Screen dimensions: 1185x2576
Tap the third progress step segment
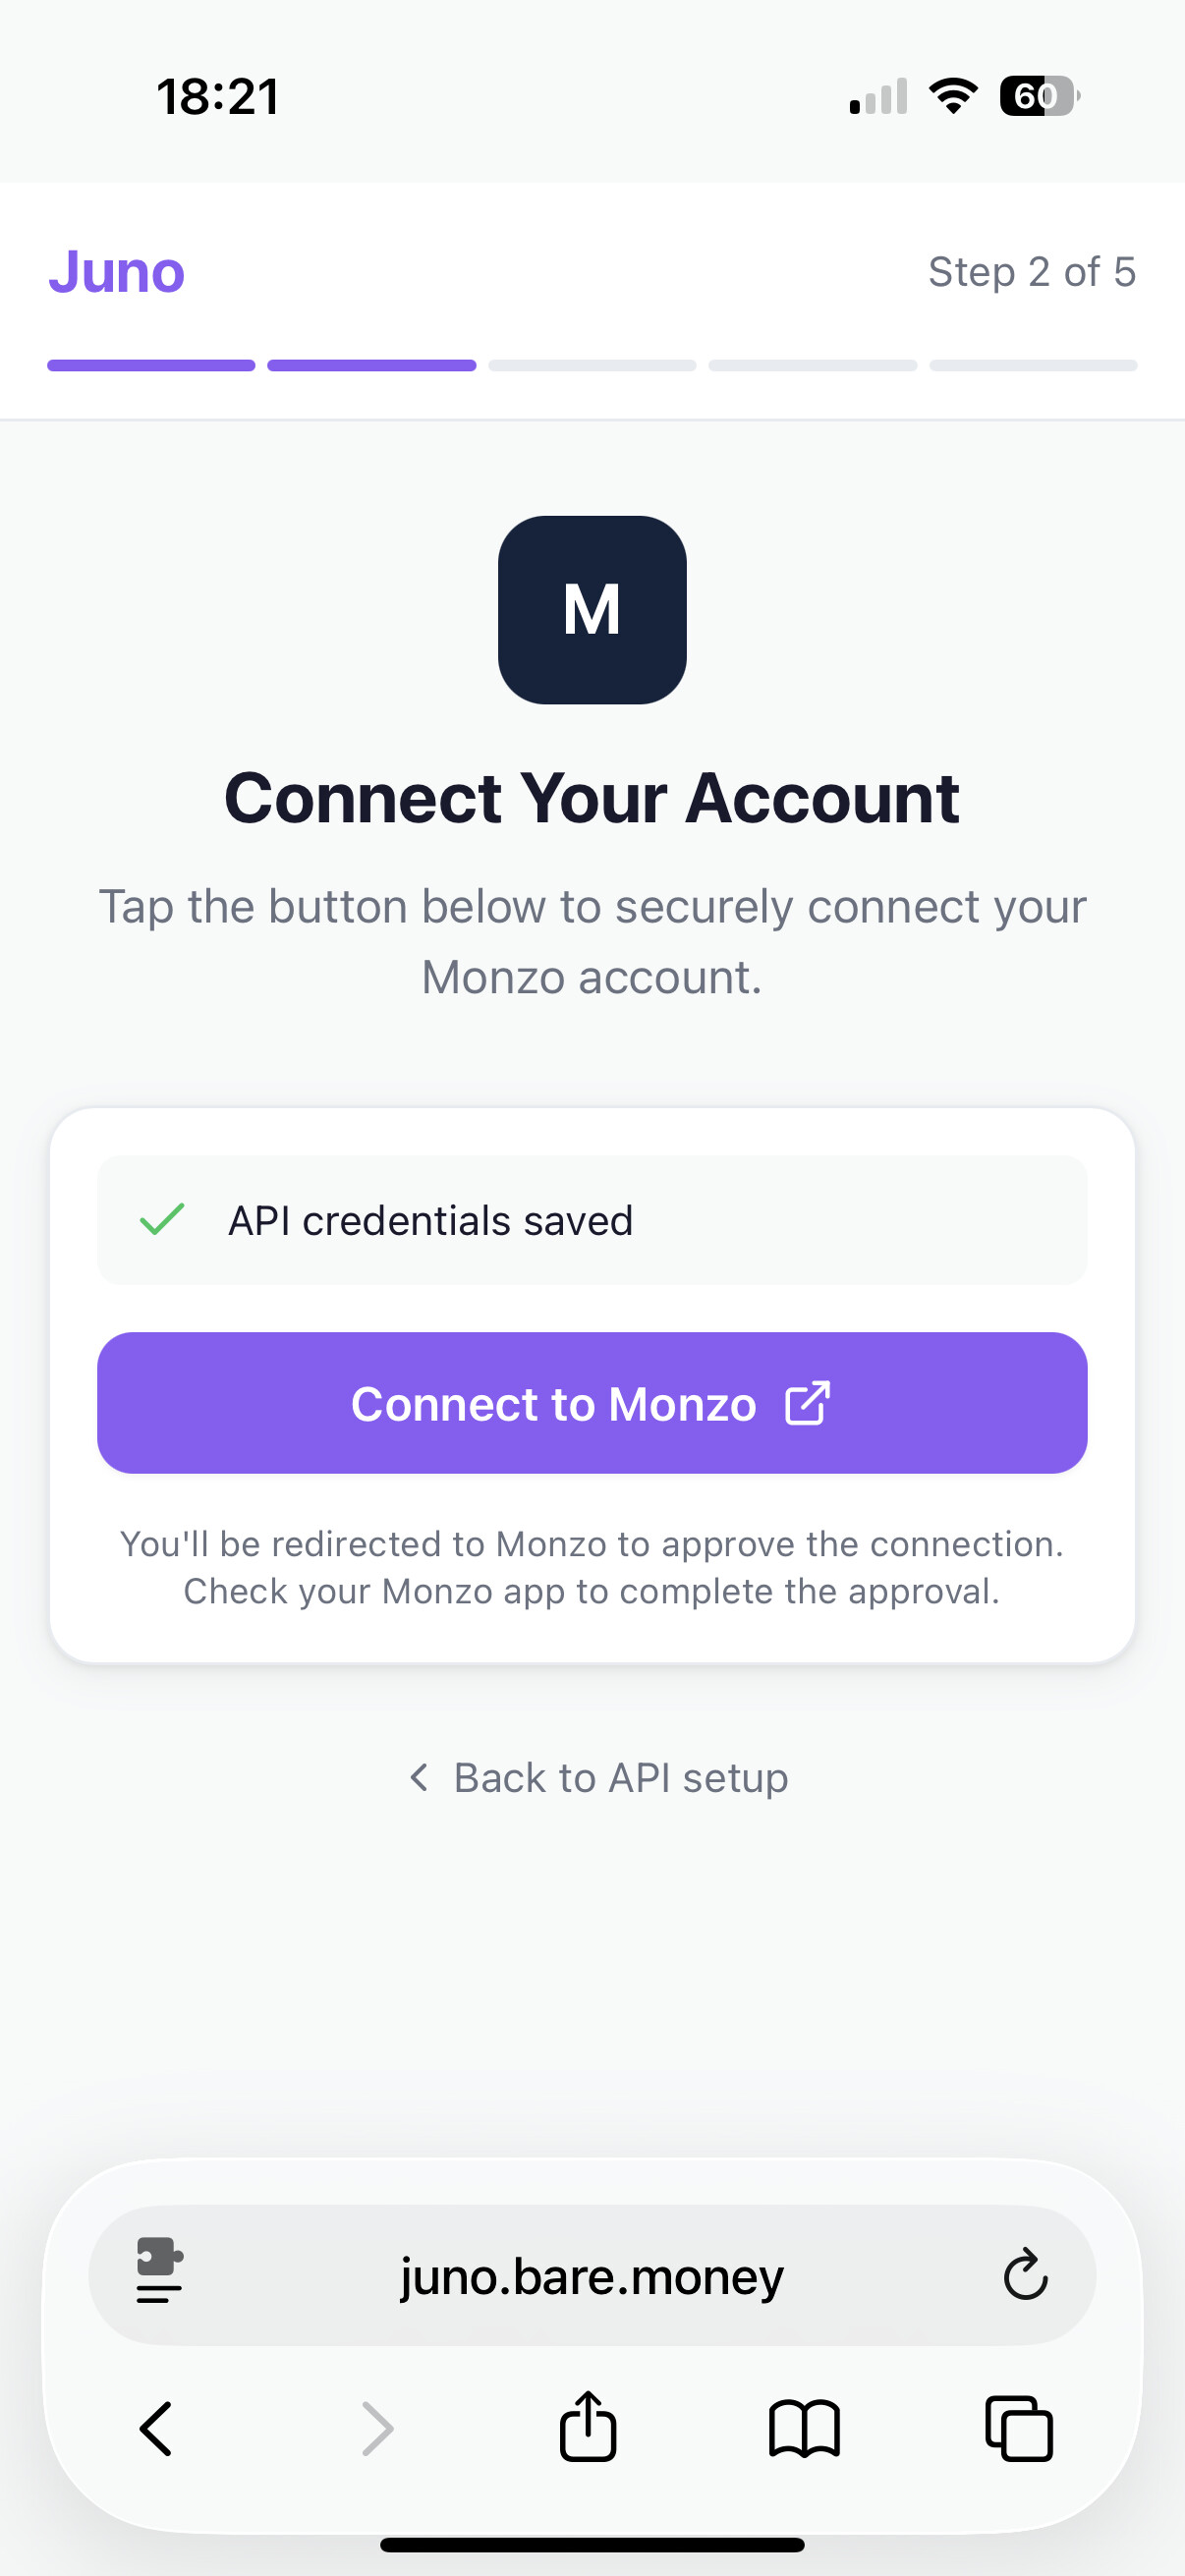click(592, 365)
